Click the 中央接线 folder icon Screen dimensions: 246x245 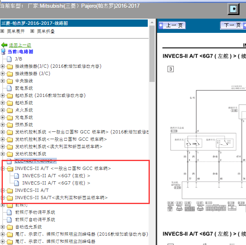pos(10,81)
